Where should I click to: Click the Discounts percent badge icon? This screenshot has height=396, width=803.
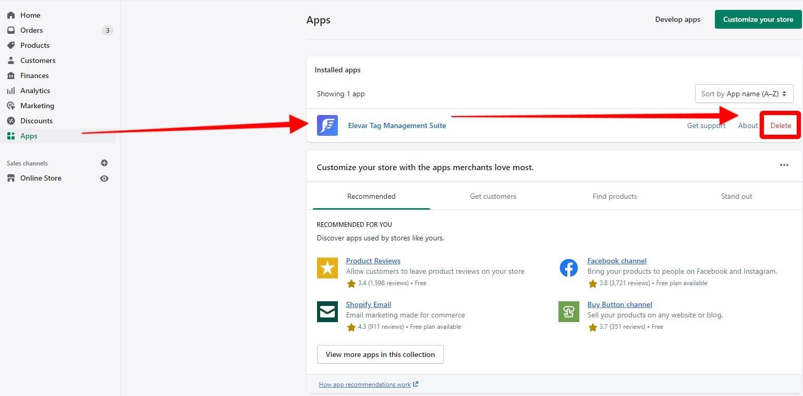11,121
